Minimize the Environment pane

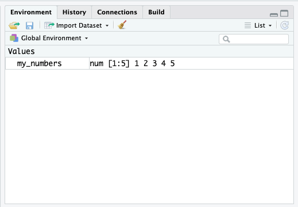tap(274, 14)
